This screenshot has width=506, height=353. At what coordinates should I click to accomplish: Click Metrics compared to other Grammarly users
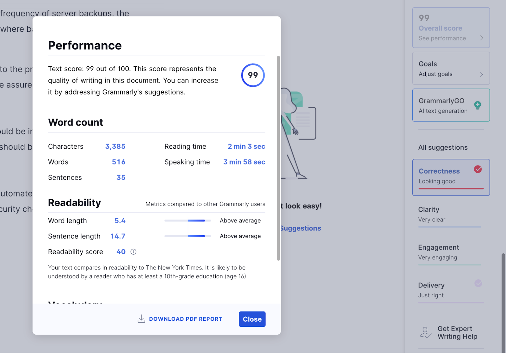[x=205, y=204]
